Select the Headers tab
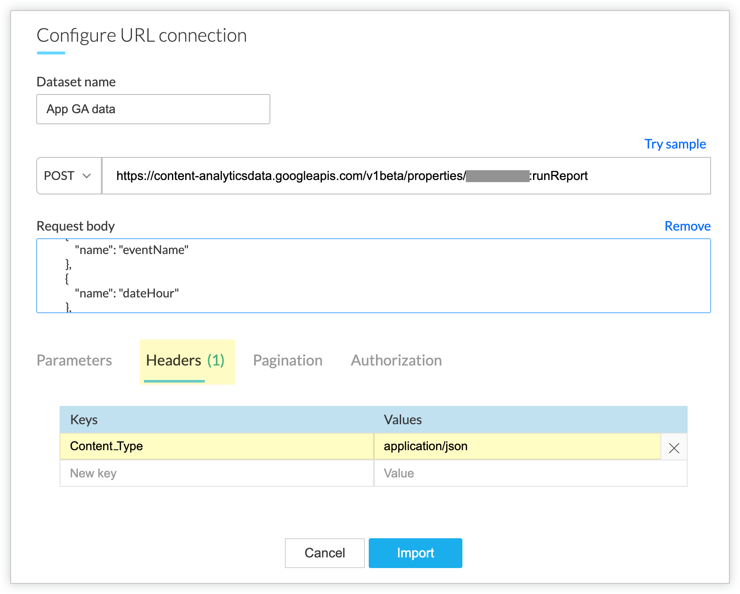The width and height of the screenshot is (740, 594). point(185,360)
